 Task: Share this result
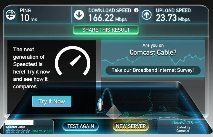pos(106,30)
